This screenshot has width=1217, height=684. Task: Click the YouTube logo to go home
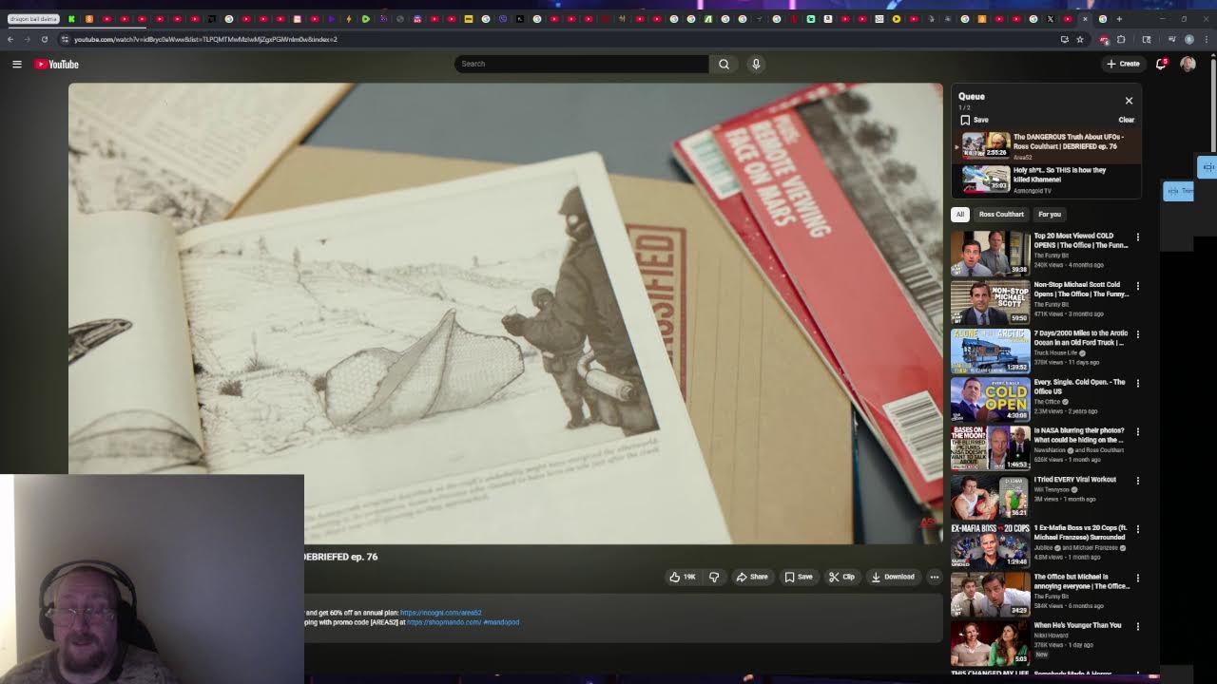tap(57, 64)
